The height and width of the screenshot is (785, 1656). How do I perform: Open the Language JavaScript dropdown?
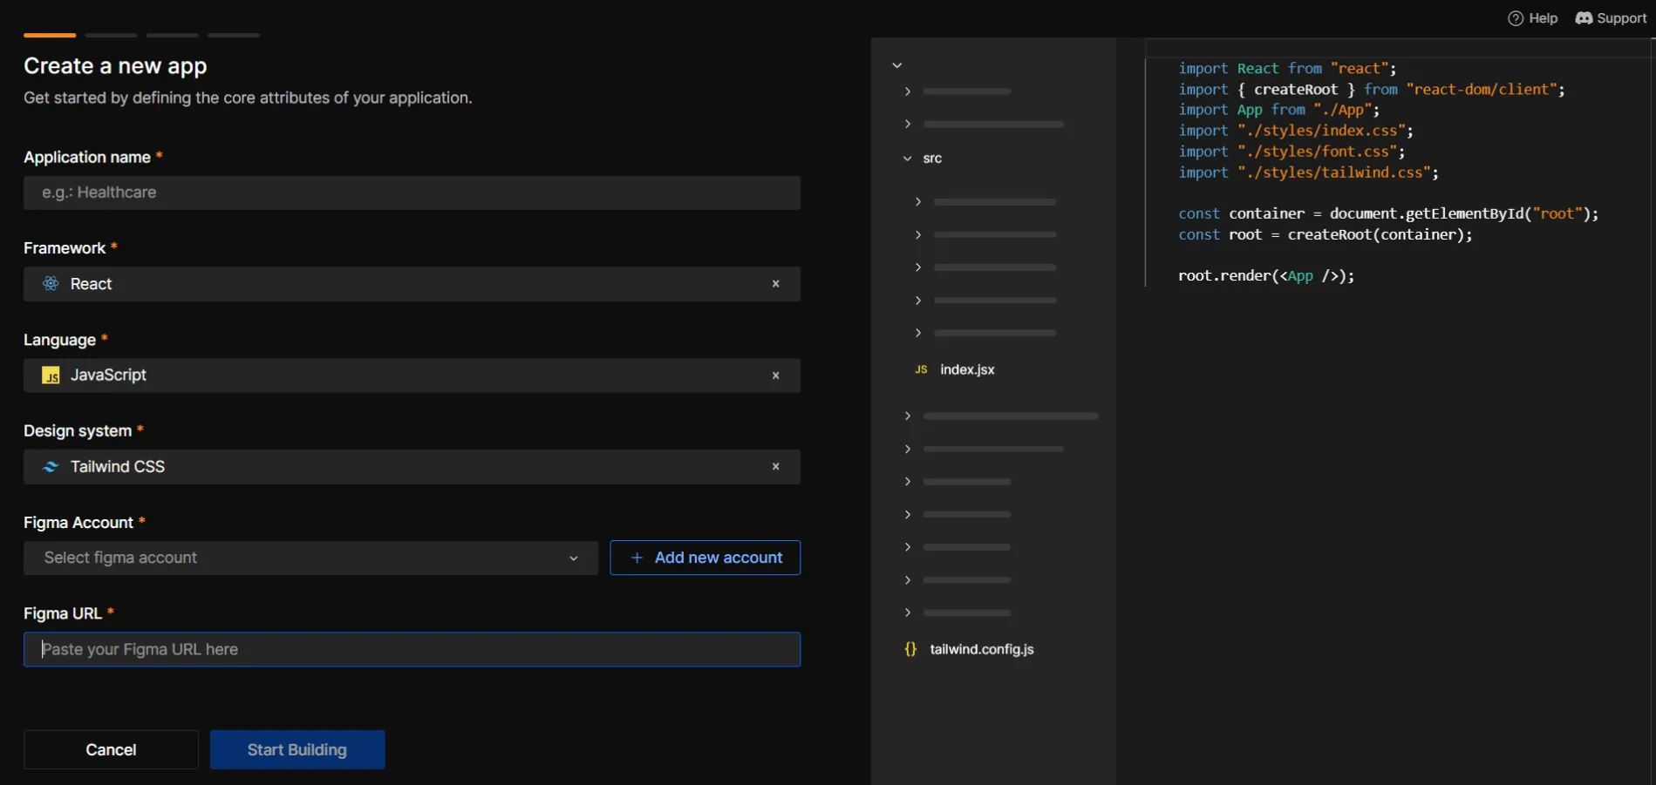[x=412, y=376]
